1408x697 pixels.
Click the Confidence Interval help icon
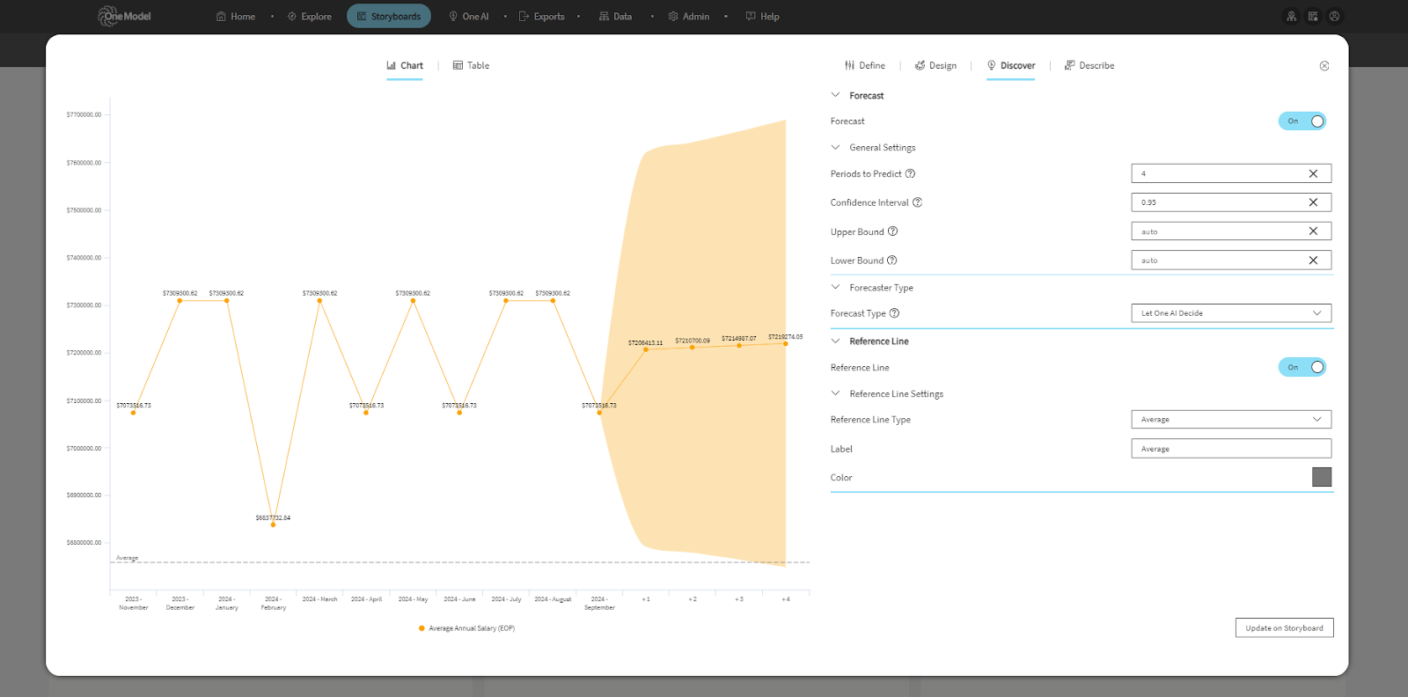(917, 202)
